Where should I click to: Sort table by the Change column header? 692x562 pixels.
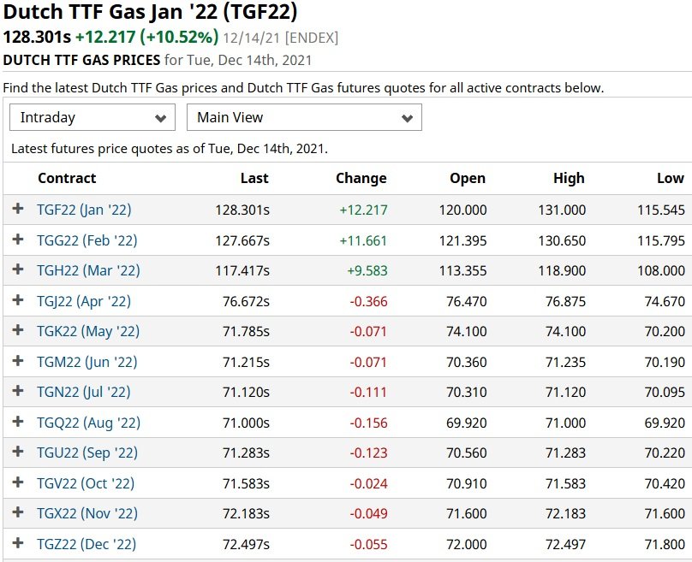[361, 178]
